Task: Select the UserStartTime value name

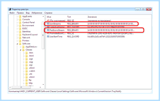Action: 56,37
